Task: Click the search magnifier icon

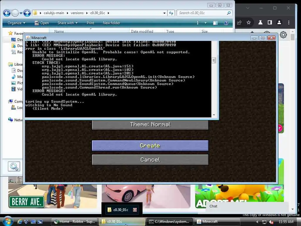Action: (x=229, y=13)
